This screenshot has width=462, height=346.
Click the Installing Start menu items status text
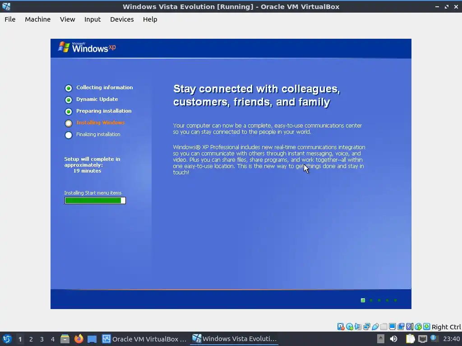(x=93, y=193)
